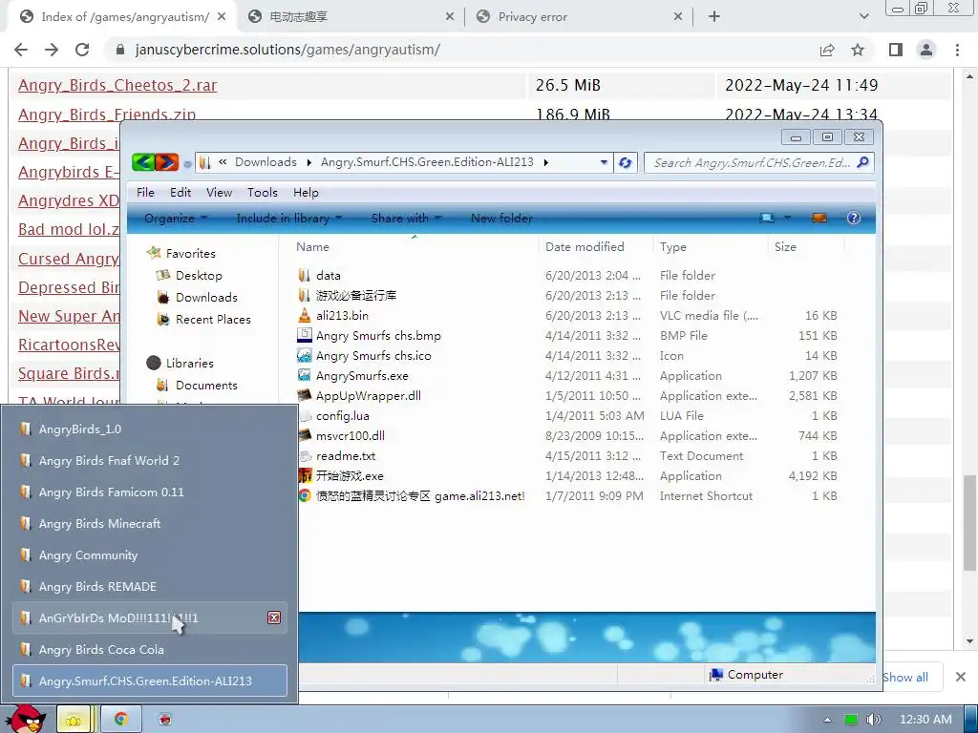This screenshot has height=733, width=978.
Task: Click the orange Forward arrow in Explorer
Action: pos(167,162)
